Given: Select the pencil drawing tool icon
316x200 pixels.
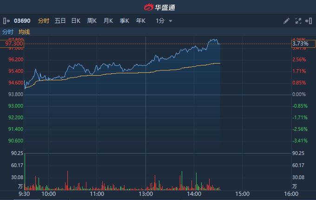Looking at the screenshot, I should tap(287, 21).
